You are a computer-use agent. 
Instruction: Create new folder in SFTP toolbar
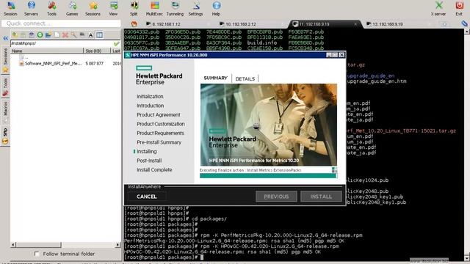tap(48, 35)
